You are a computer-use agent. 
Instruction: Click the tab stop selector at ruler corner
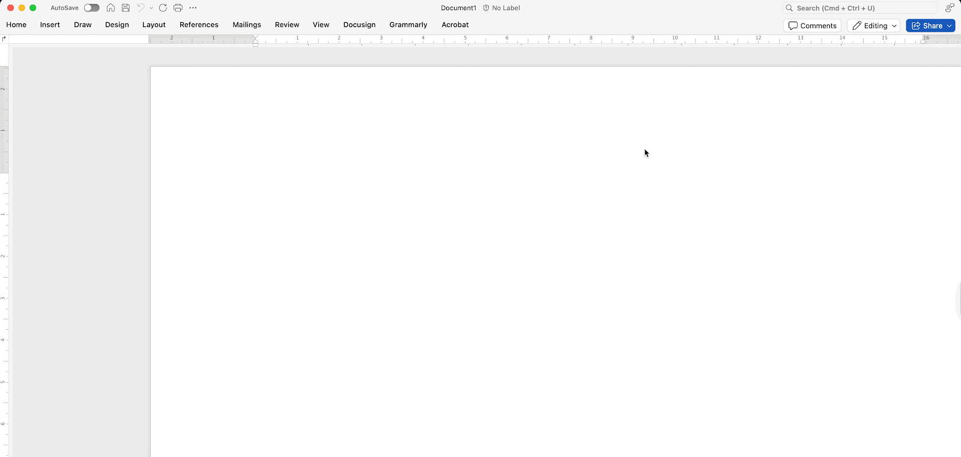pos(4,38)
